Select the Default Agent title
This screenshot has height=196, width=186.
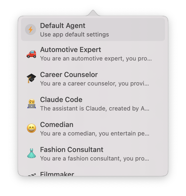[x=62, y=26]
